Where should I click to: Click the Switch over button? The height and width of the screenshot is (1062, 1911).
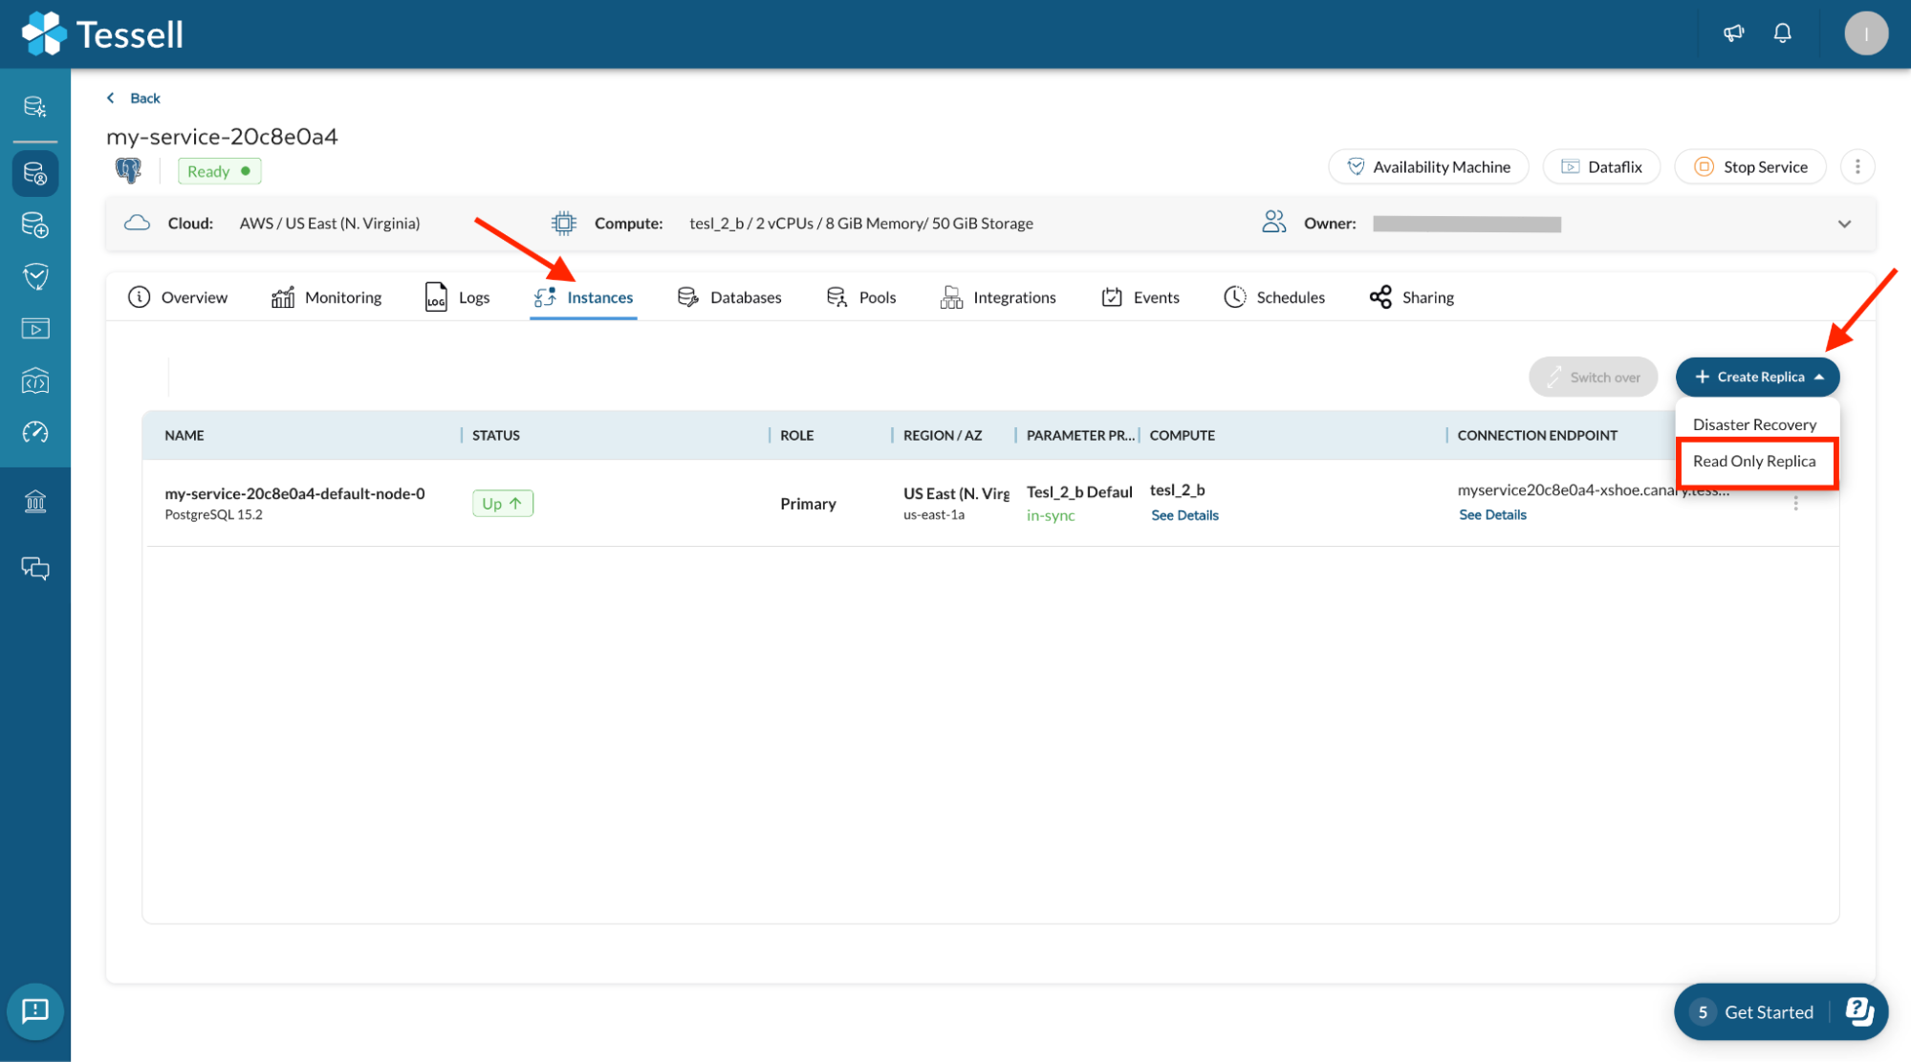pos(1593,377)
